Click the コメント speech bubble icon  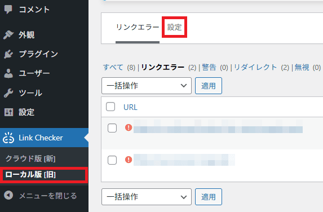[x=8, y=10]
